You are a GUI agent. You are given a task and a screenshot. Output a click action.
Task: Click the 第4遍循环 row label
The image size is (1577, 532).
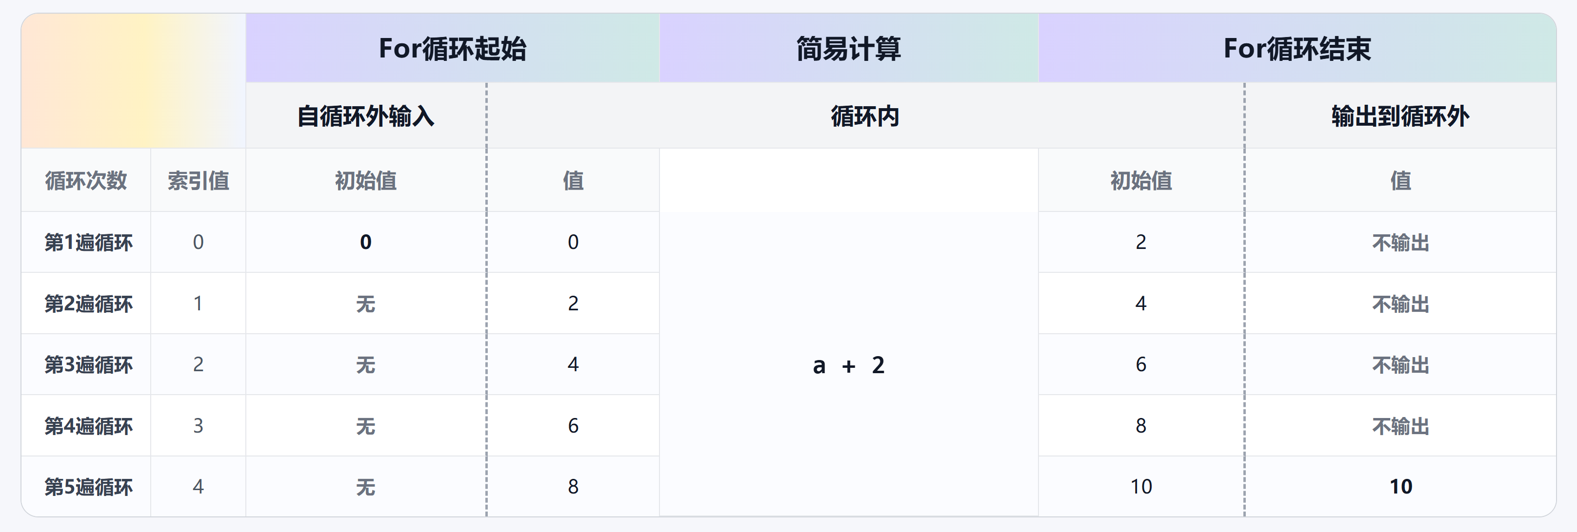(88, 426)
